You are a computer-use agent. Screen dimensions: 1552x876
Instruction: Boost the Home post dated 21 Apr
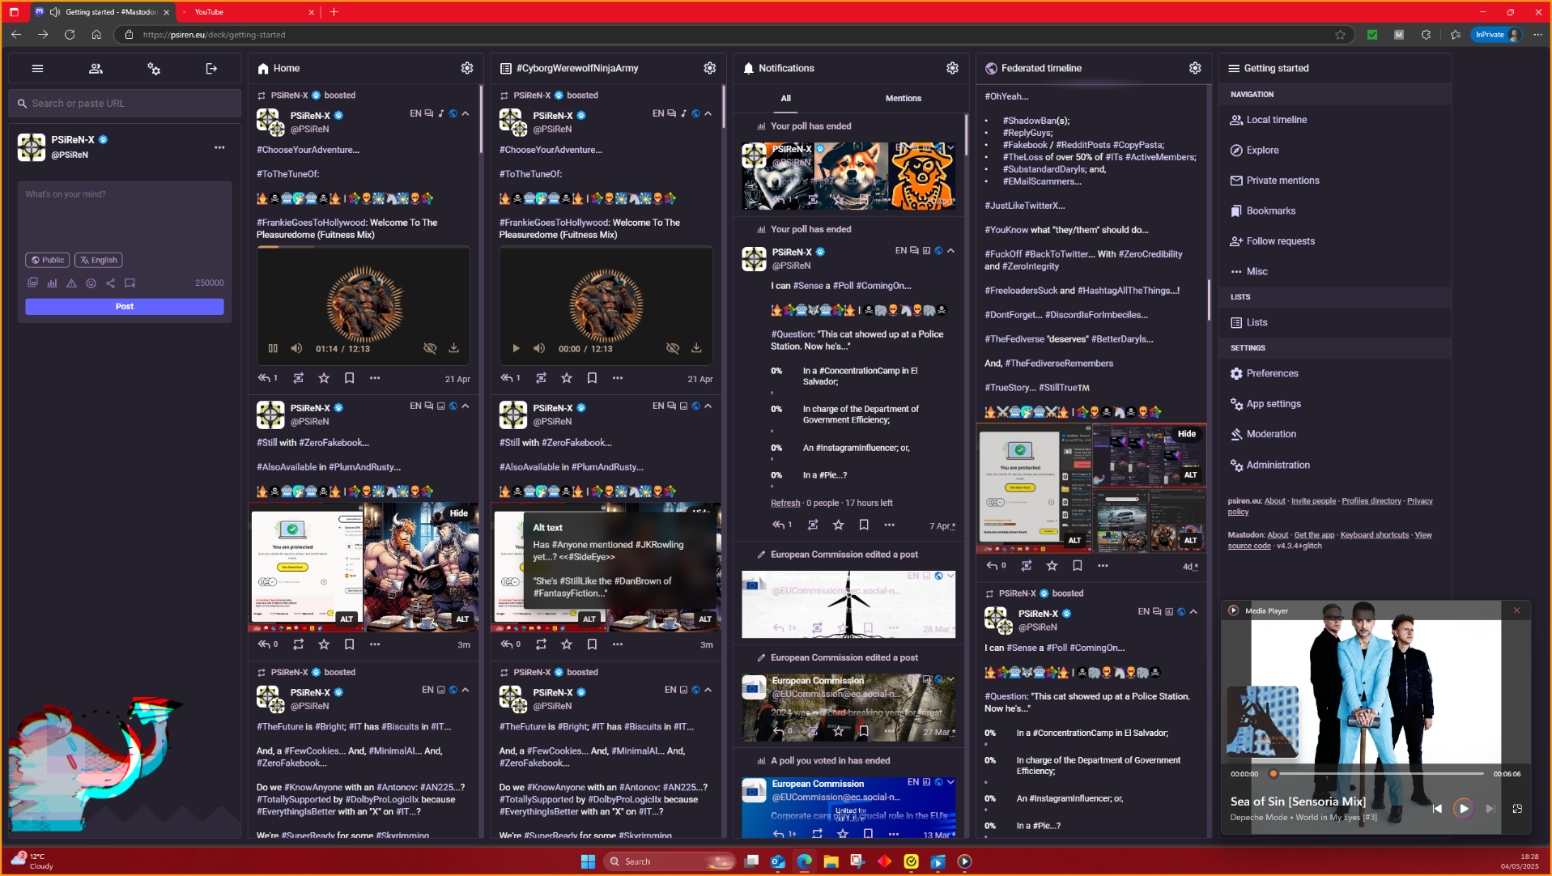(x=298, y=378)
